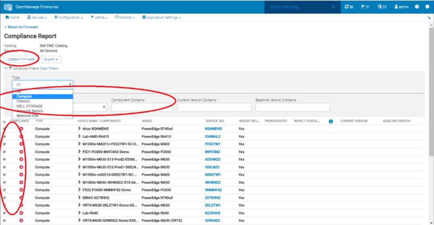Select DELL STORAGE in Type list
This screenshot has height=225, width=434.
coord(43,106)
